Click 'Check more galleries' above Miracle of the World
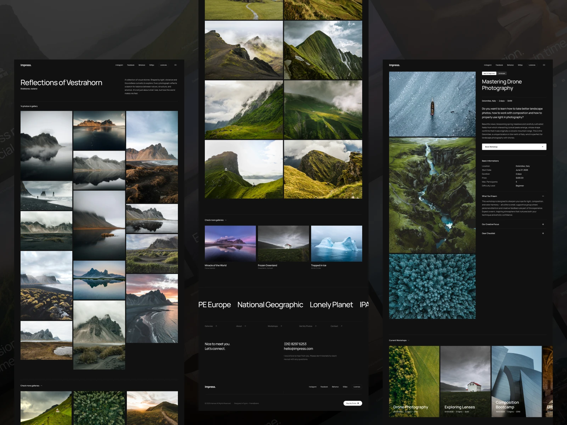 215,220
